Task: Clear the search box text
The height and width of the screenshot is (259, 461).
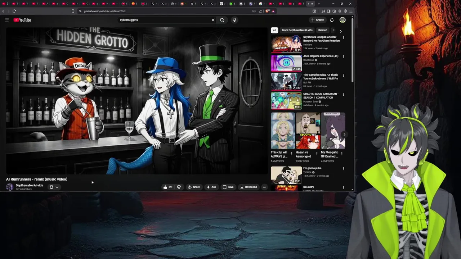Action: (213, 20)
